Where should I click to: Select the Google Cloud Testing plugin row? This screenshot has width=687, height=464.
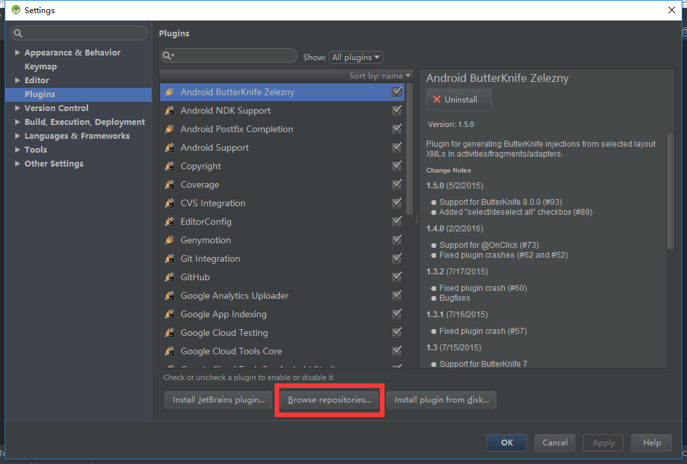point(282,332)
